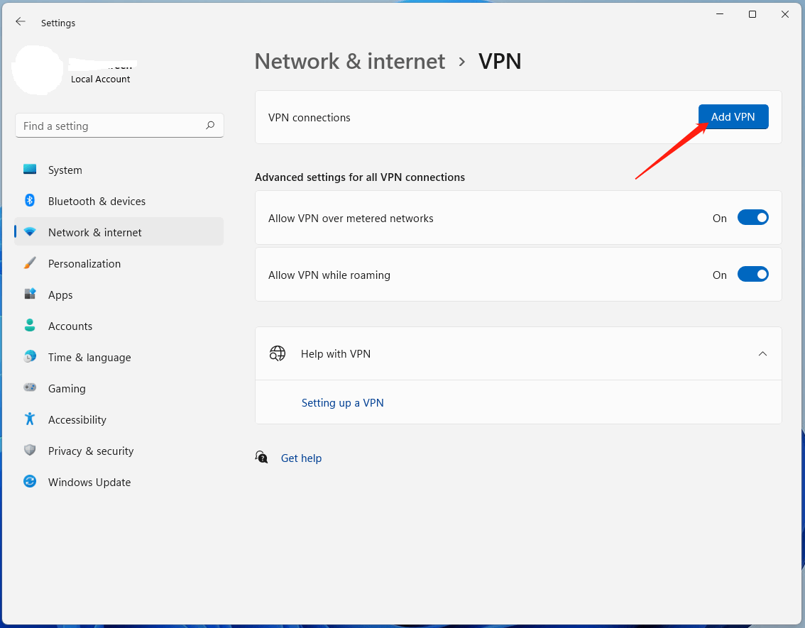805x628 pixels.
Task: Click the Time & language globe clock icon
Action: click(x=30, y=357)
